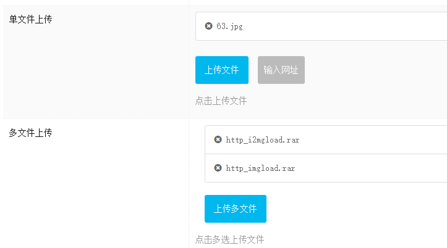447x248 pixels.
Task: Delete http_imgload.rar using its X icon
Action: 218,168
